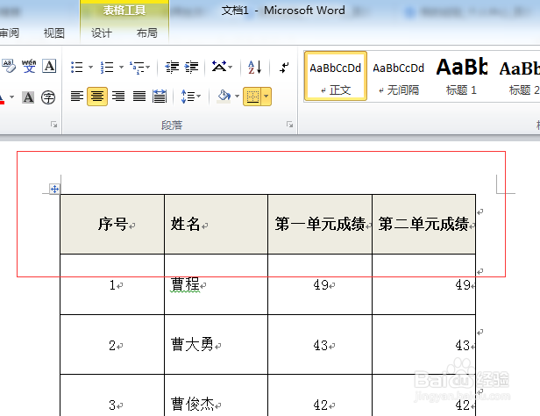Click the Phonetic Guide wén icon
Viewport: 540px width, 416px height.
point(29,66)
